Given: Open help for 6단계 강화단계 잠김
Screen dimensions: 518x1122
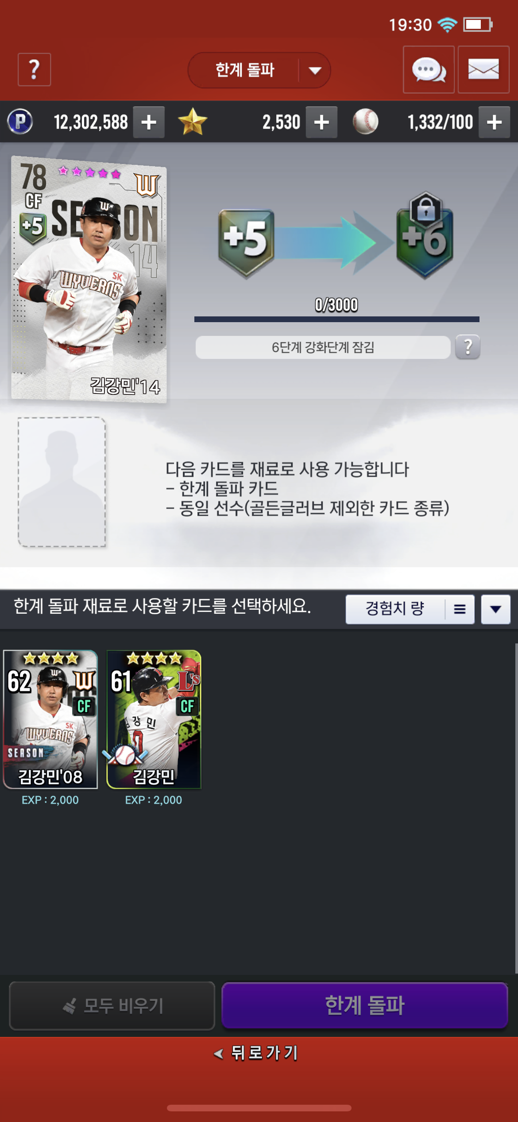Looking at the screenshot, I should [x=468, y=347].
